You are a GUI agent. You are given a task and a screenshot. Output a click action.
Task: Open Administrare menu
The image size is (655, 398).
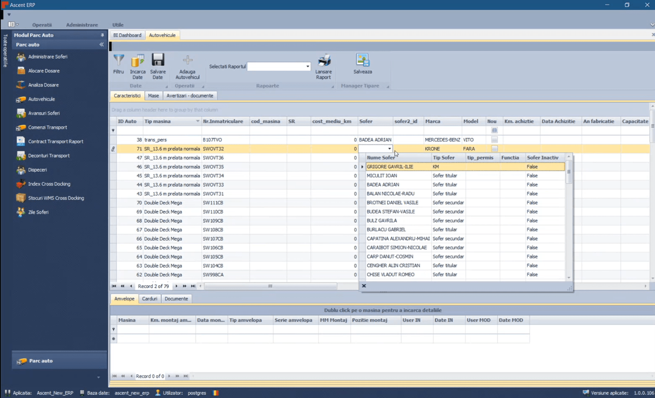[x=82, y=25]
